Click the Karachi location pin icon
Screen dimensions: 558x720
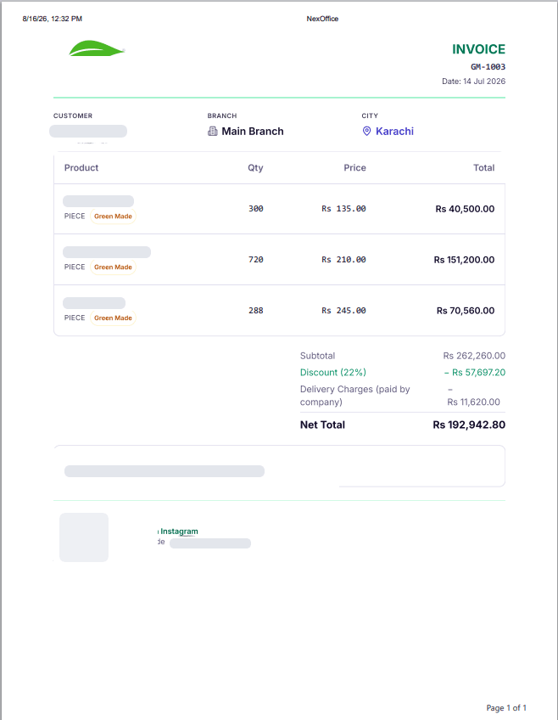366,132
